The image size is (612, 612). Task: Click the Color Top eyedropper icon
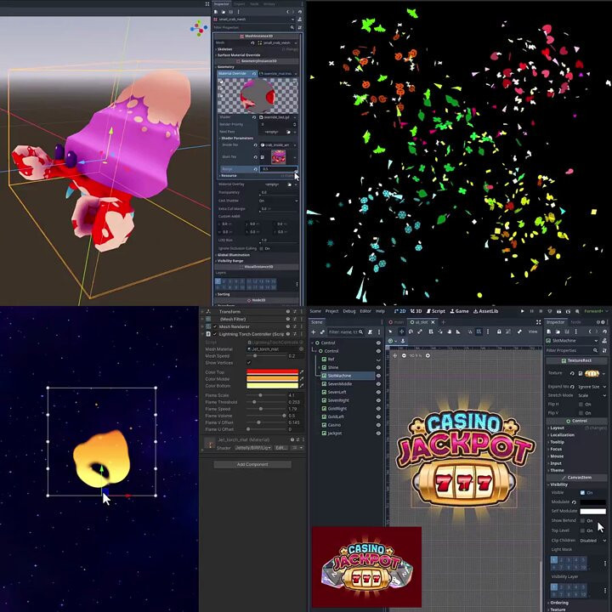click(x=301, y=372)
